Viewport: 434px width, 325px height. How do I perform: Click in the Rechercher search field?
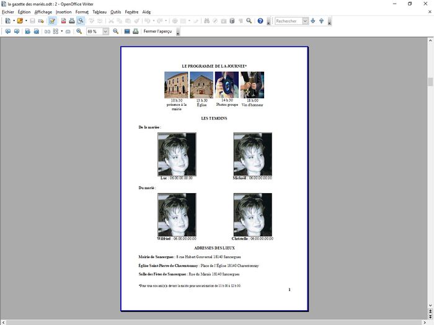pos(289,20)
